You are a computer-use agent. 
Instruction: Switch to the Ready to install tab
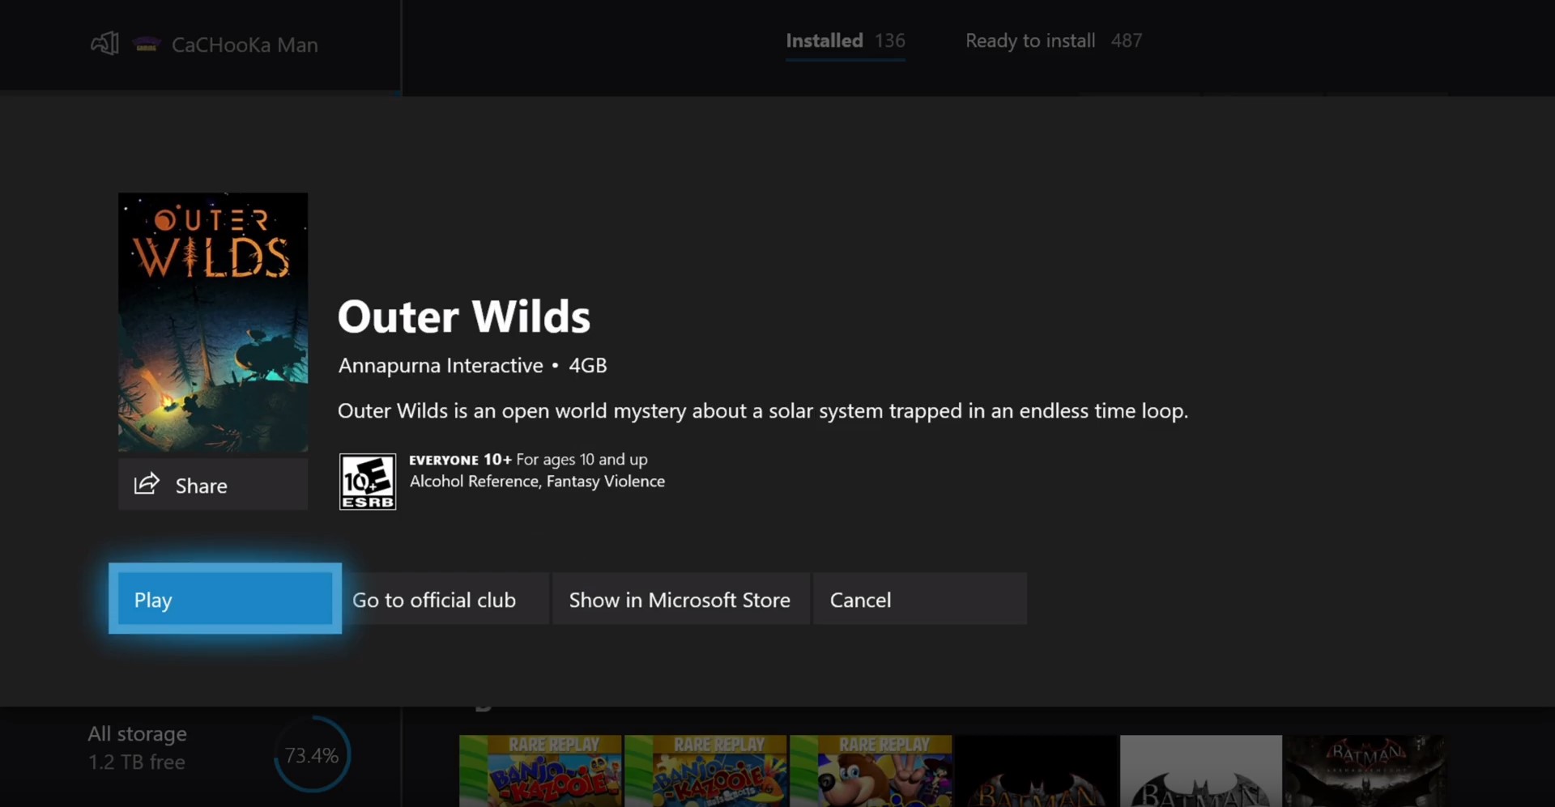click(x=1053, y=41)
